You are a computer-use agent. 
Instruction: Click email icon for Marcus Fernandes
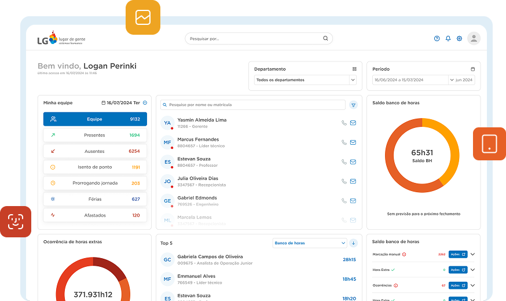[x=353, y=142]
